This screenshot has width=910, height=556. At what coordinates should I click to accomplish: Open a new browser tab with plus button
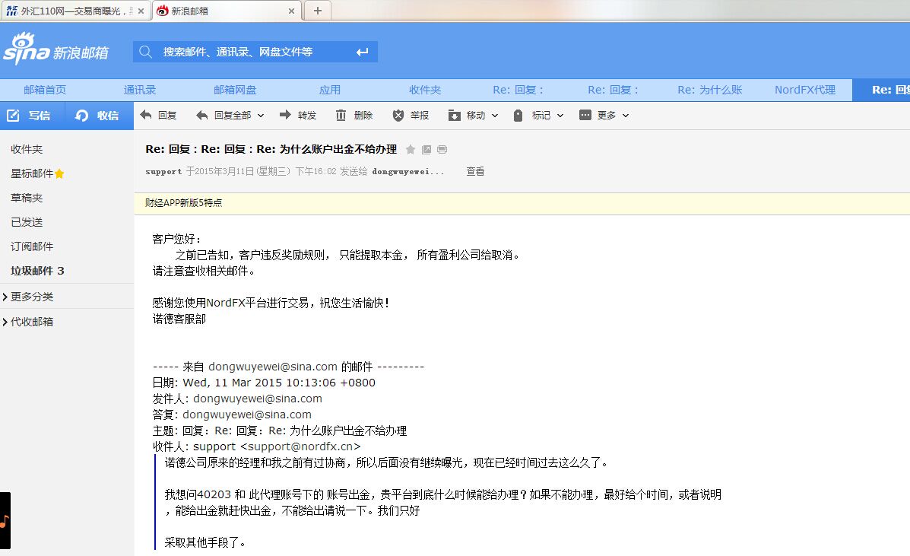pos(318,11)
